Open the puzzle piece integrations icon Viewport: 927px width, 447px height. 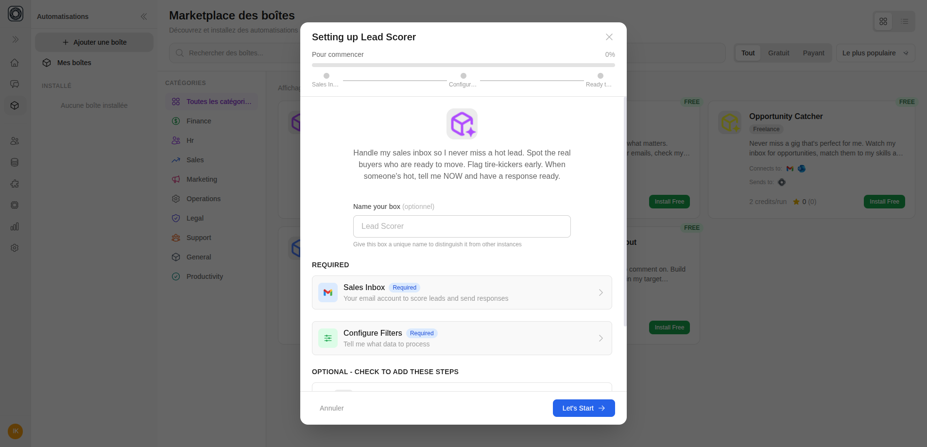15,184
